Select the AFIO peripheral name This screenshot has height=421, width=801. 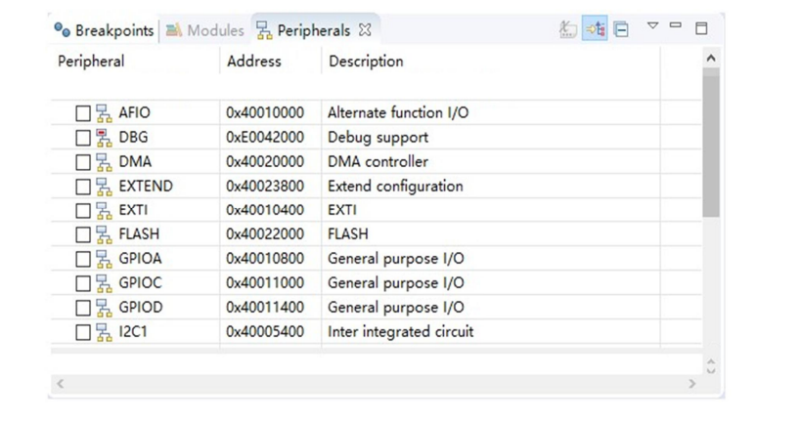[x=134, y=112]
